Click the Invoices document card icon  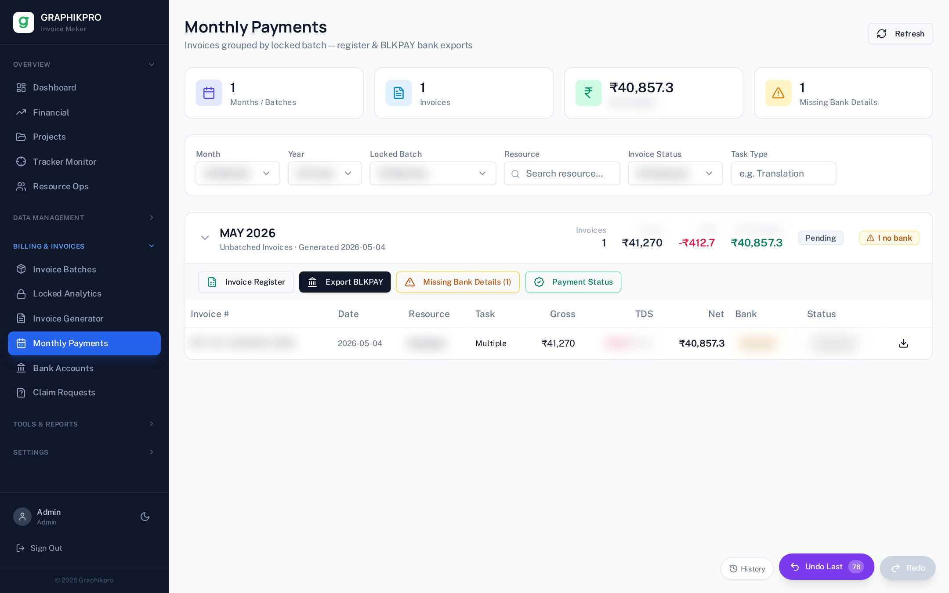pyautogui.click(x=399, y=93)
